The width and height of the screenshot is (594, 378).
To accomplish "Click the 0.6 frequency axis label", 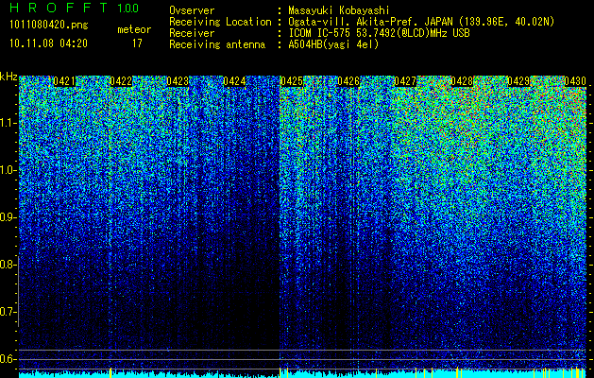I will (x=8, y=359).
